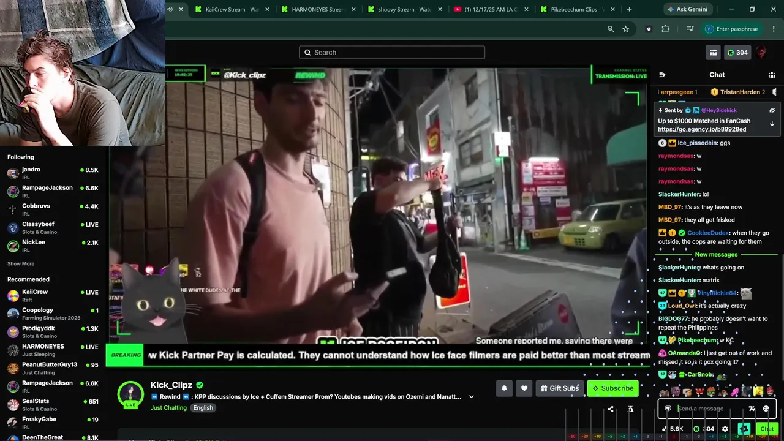Open FreakyGabe in Recommended list
Screen dimensions: 784x441
click(x=53, y=423)
